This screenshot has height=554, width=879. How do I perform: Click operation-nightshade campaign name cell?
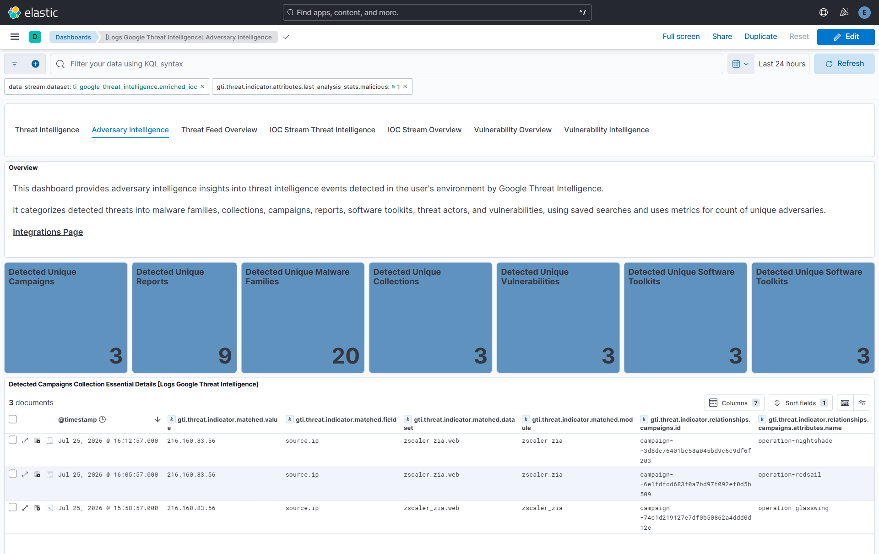[x=795, y=441]
